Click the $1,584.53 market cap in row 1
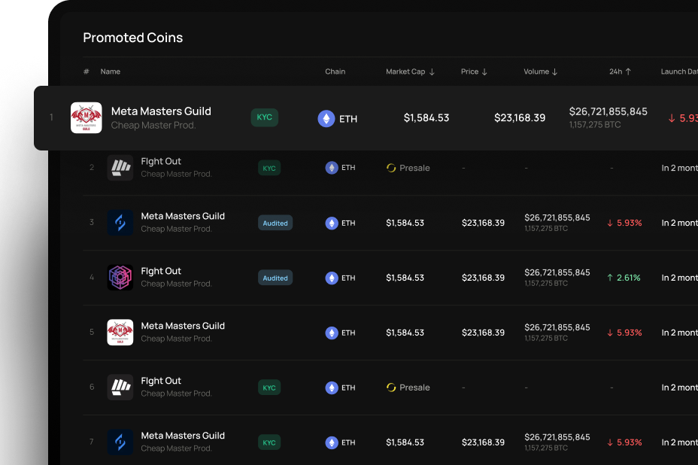Viewport: 698px width, 465px height. point(426,118)
